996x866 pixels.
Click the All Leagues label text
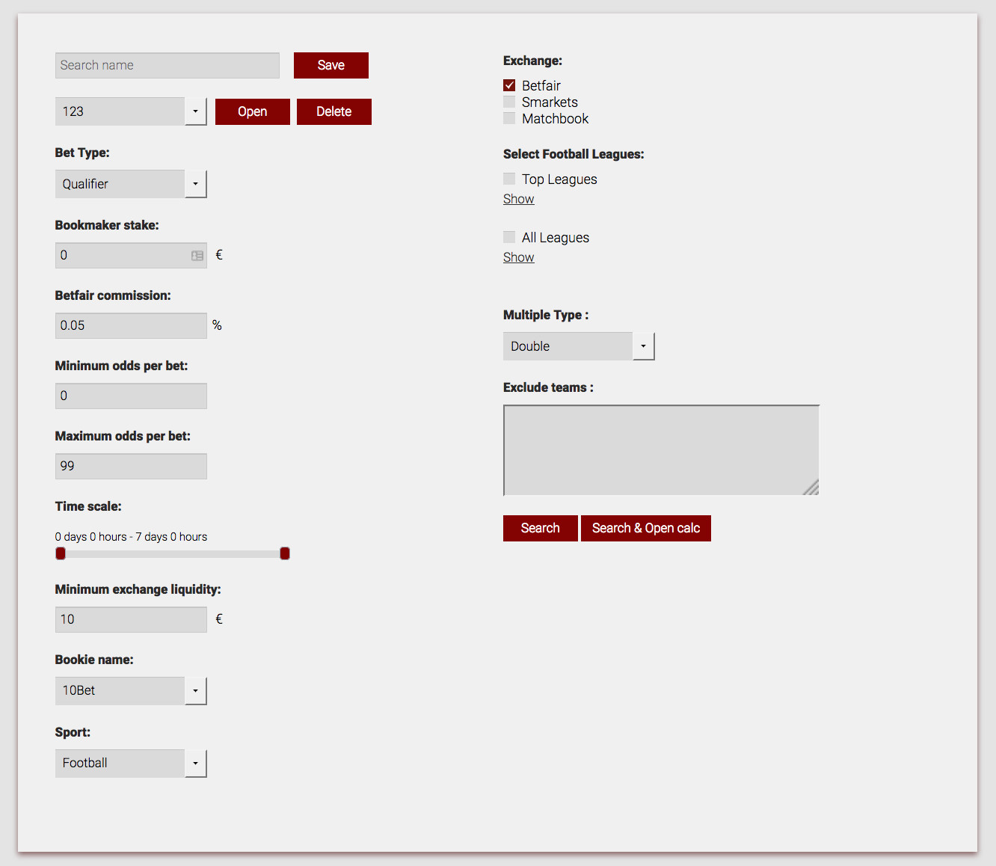[x=556, y=238]
